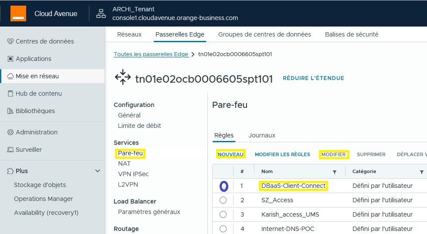Viewport: 427px width, 234px height.
Task: Click the orange Cloud Avenue logo
Action: tap(18, 13)
